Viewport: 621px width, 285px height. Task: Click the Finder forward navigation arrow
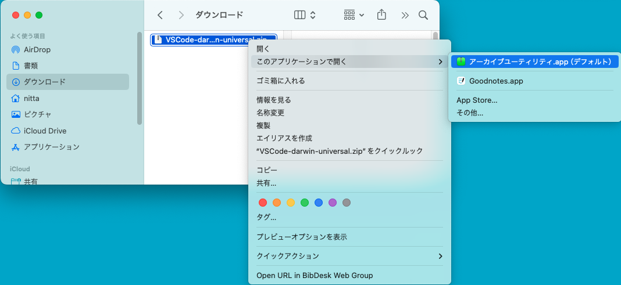click(x=181, y=15)
